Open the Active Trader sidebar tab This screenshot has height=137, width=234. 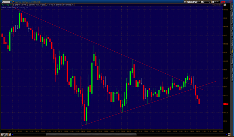click(232, 31)
